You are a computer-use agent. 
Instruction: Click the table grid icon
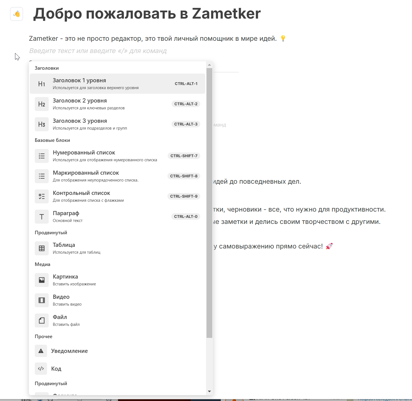click(x=42, y=248)
